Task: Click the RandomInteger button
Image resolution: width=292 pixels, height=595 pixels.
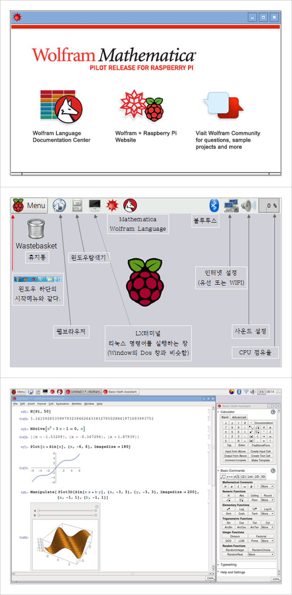Action: (x=235, y=550)
